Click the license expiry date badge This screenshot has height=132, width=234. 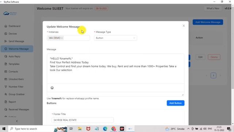pyautogui.click(x=101, y=8)
